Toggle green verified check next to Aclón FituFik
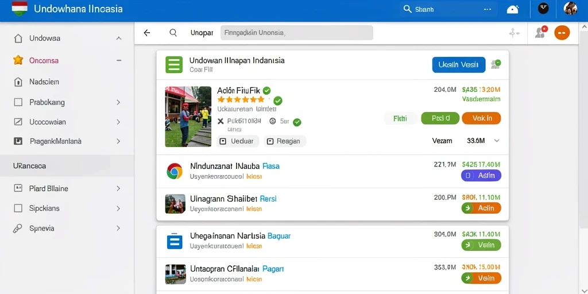The image size is (588, 294). point(266,90)
